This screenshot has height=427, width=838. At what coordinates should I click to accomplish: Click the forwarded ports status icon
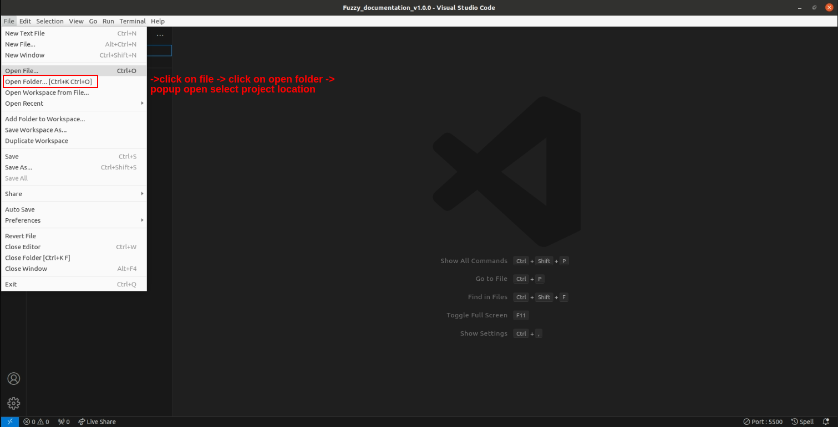coord(64,421)
